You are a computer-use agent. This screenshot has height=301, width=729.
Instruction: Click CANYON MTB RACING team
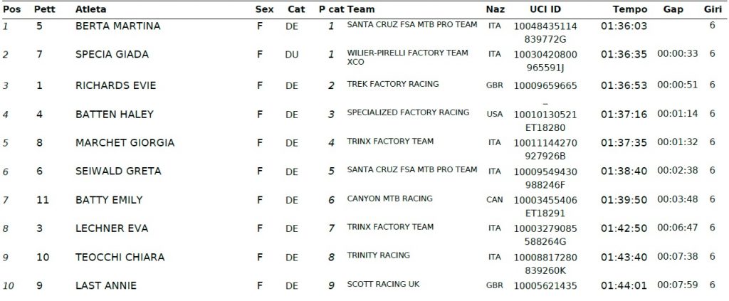point(389,199)
